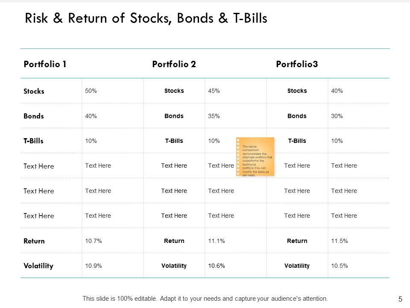Select the Portfolio 2 column header

coord(174,64)
